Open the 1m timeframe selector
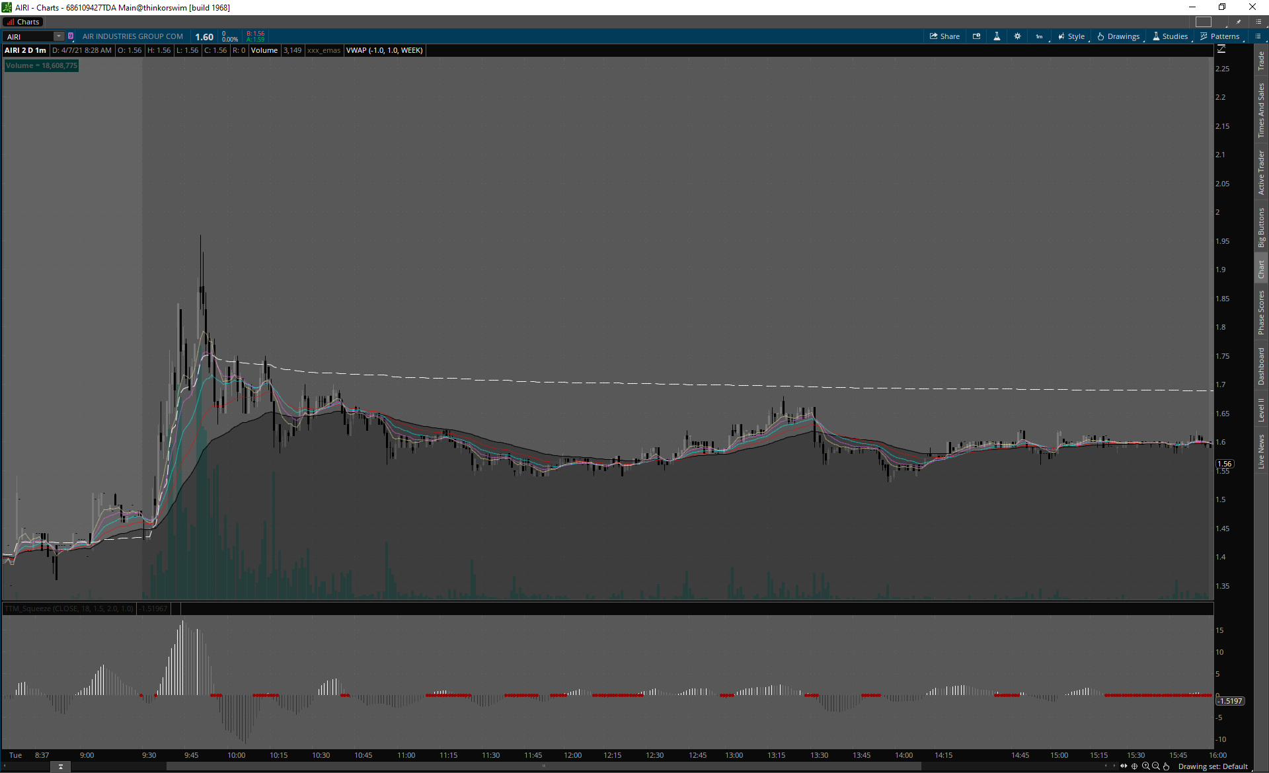The height and width of the screenshot is (773, 1269). click(x=1039, y=36)
